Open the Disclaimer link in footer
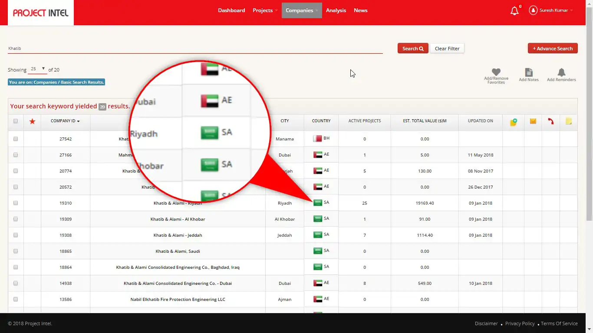Screen dimensions: 593x333 coord(486,323)
